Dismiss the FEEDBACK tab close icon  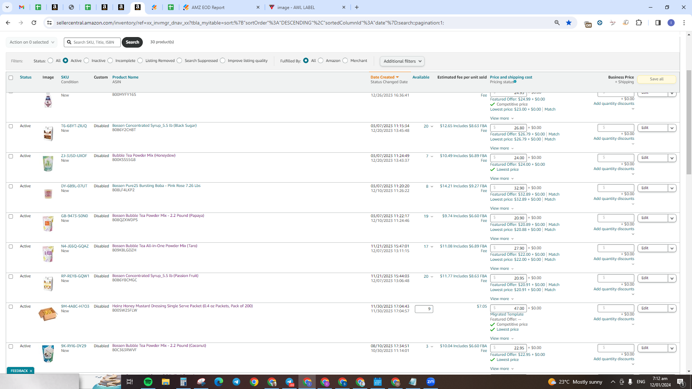coord(31,371)
